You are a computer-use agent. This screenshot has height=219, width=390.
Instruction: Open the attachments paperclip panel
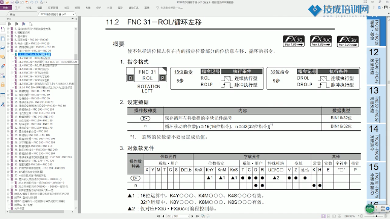tap(3, 66)
